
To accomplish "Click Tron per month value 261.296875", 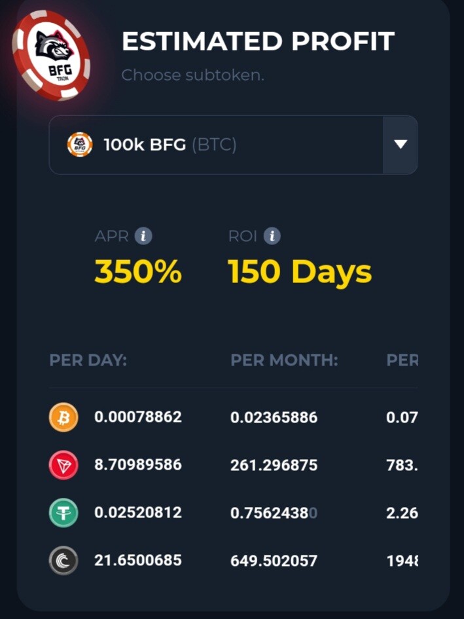I will click(x=274, y=465).
